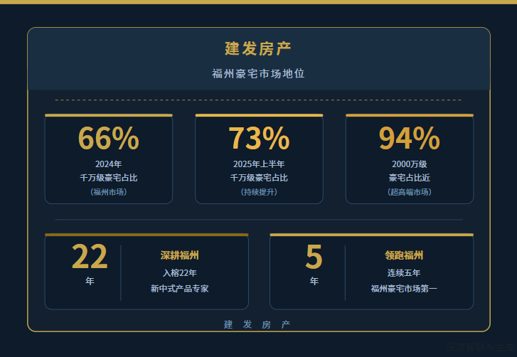Select the large number 5

314,257
